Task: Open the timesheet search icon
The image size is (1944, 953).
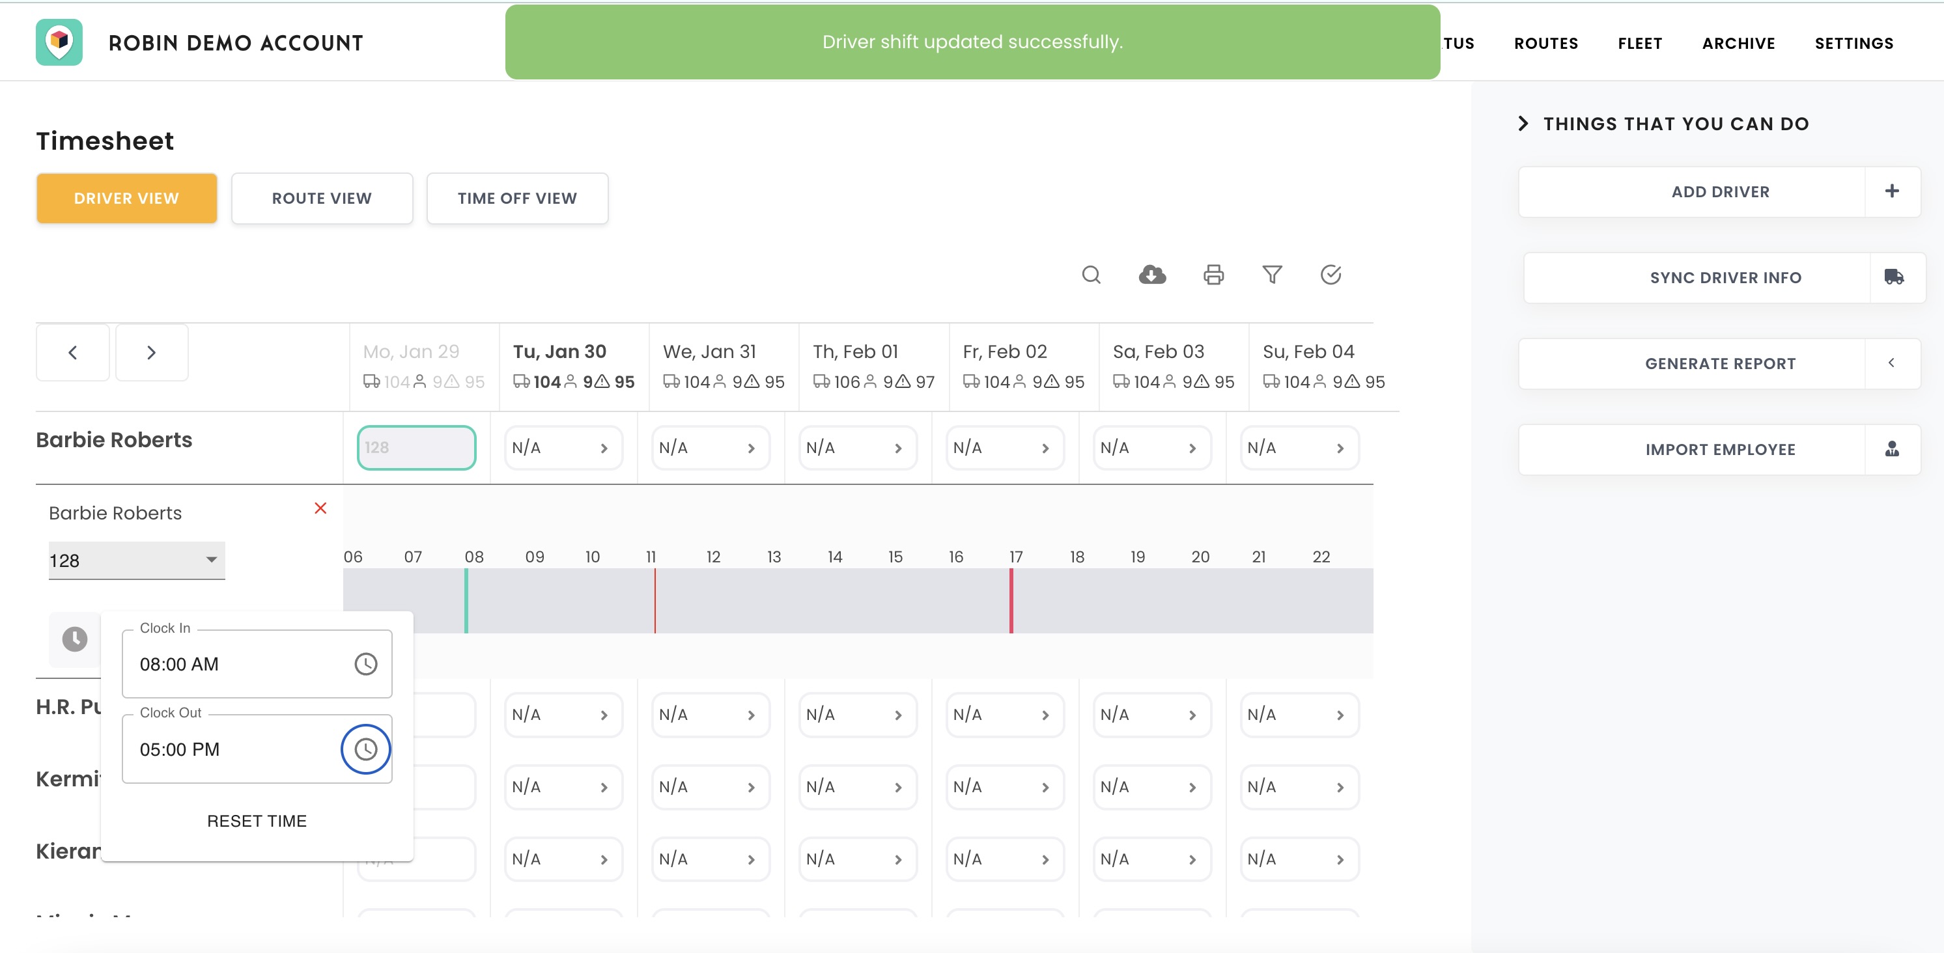Action: [x=1092, y=275]
